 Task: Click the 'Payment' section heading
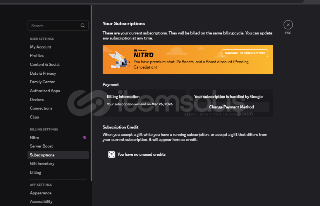(x=111, y=85)
